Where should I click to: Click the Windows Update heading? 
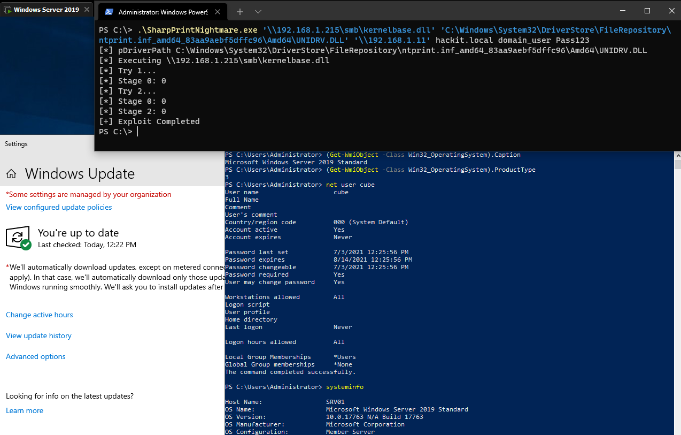coord(80,174)
